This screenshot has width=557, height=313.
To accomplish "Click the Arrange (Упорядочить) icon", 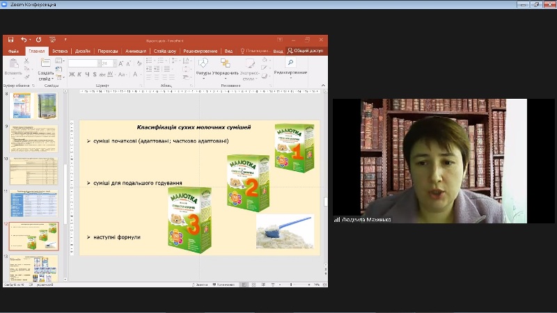I will point(226,63).
